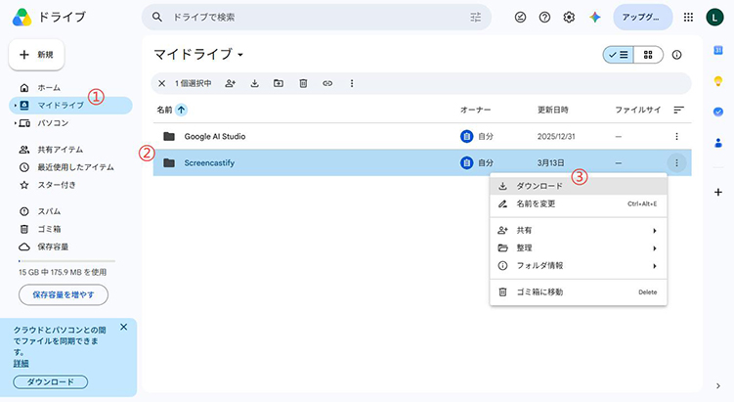
Task: Switch to list layout view
Action: tap(619, 55)
